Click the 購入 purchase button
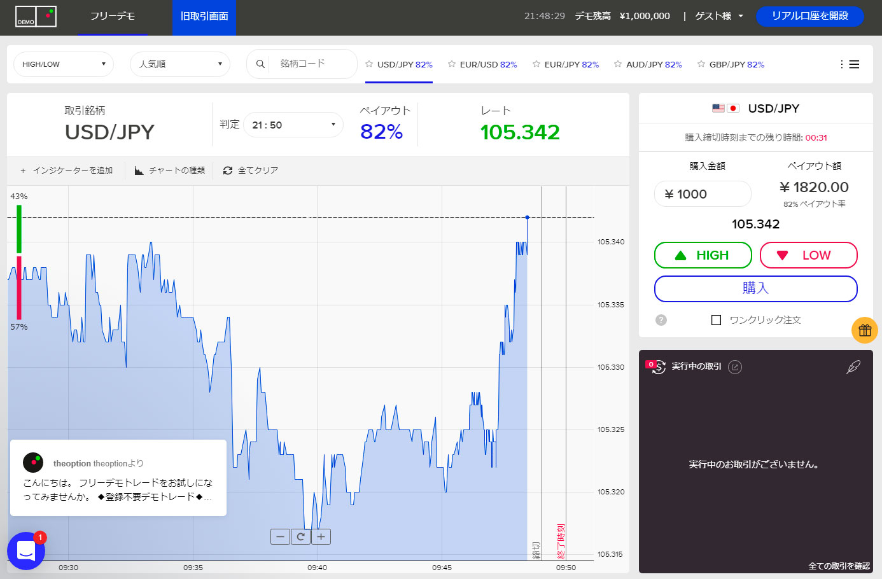The width and height of the screenshot is (882, 579). coord(756,288)
